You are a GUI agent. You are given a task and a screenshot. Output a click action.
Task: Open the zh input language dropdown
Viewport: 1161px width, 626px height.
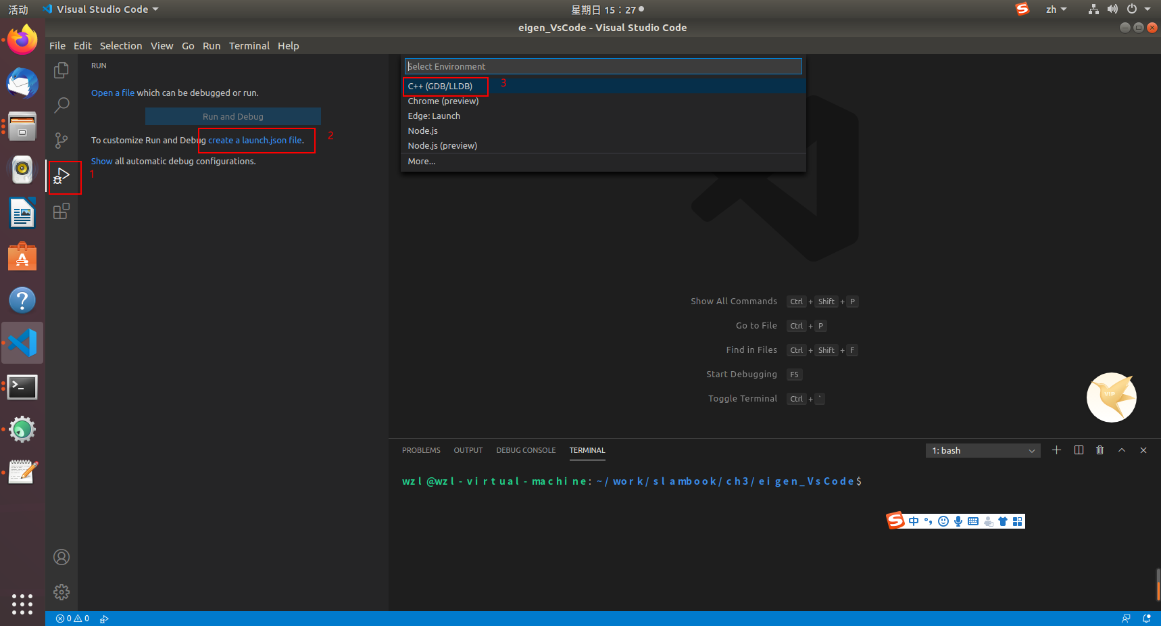[x=1056, y=9]
